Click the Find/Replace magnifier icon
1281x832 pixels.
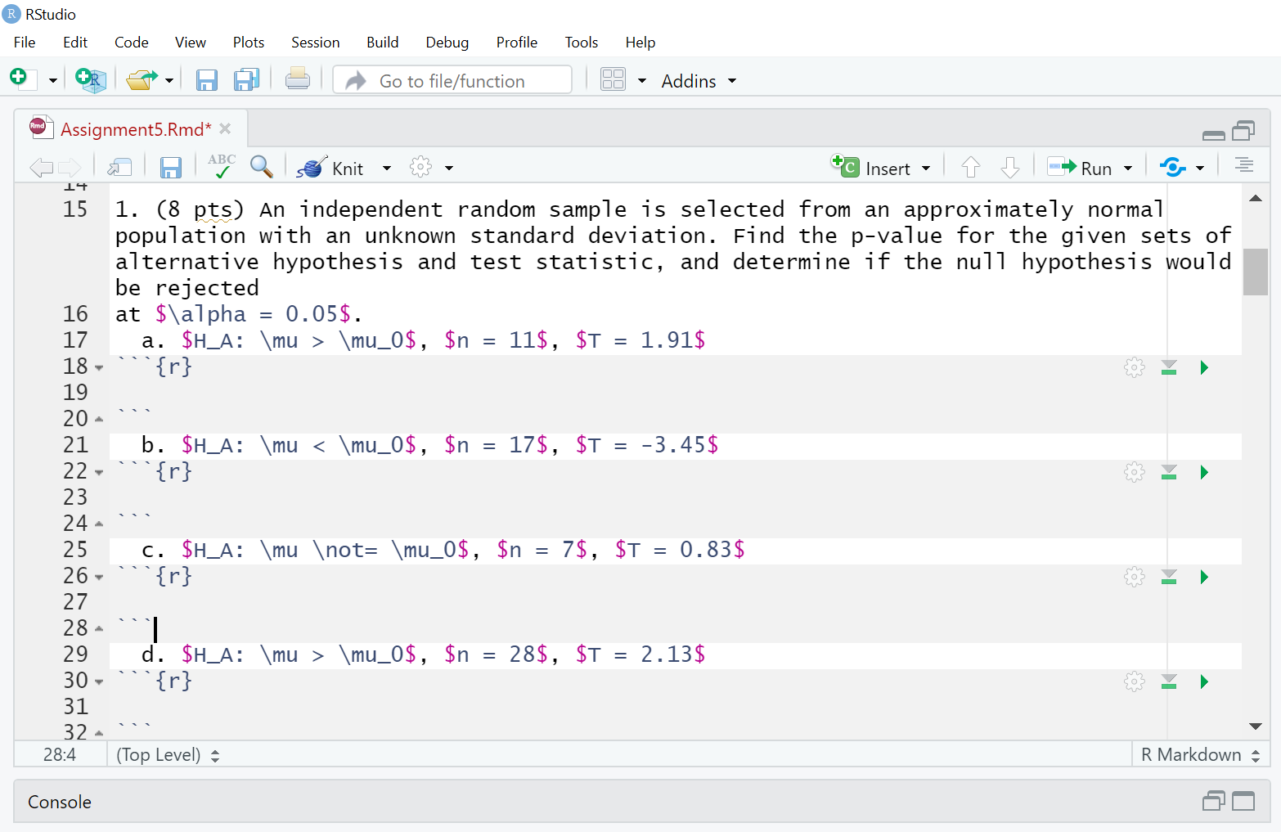pos(261,167)
